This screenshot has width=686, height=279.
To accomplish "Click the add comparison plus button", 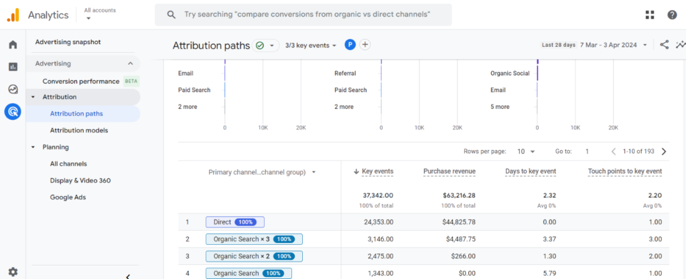I will 365,45.
